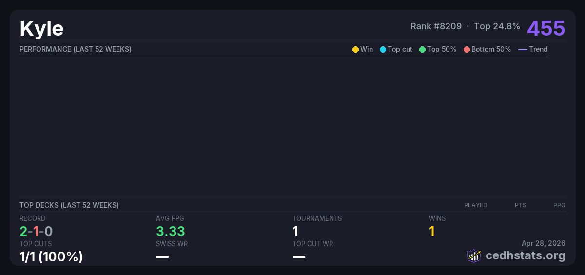Click the yellow Win legend dot

(355, 49)
